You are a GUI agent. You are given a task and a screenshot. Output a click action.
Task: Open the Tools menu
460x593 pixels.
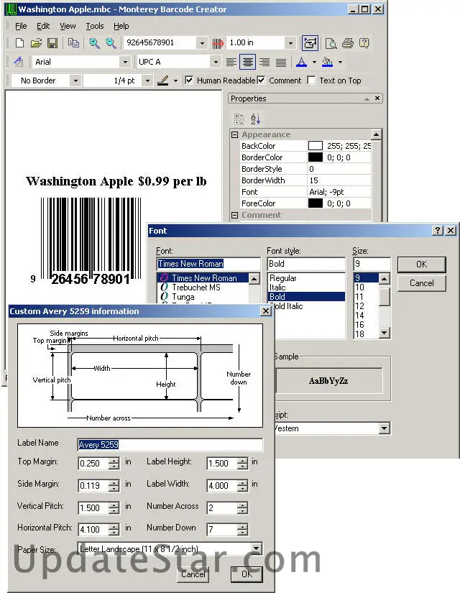[x=95, y=26]
